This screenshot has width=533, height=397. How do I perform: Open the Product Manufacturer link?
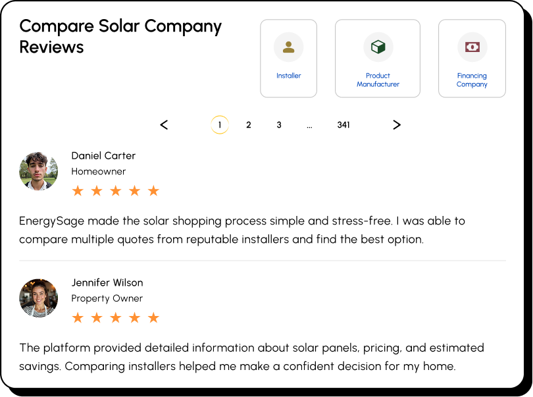378,80
